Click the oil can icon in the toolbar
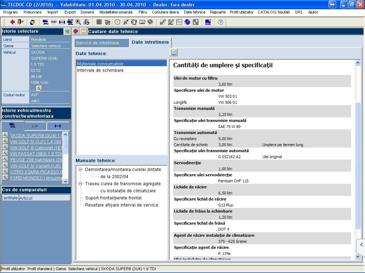Image resolution: width=365 pixels, height=273 pixels. click(134, 22)
